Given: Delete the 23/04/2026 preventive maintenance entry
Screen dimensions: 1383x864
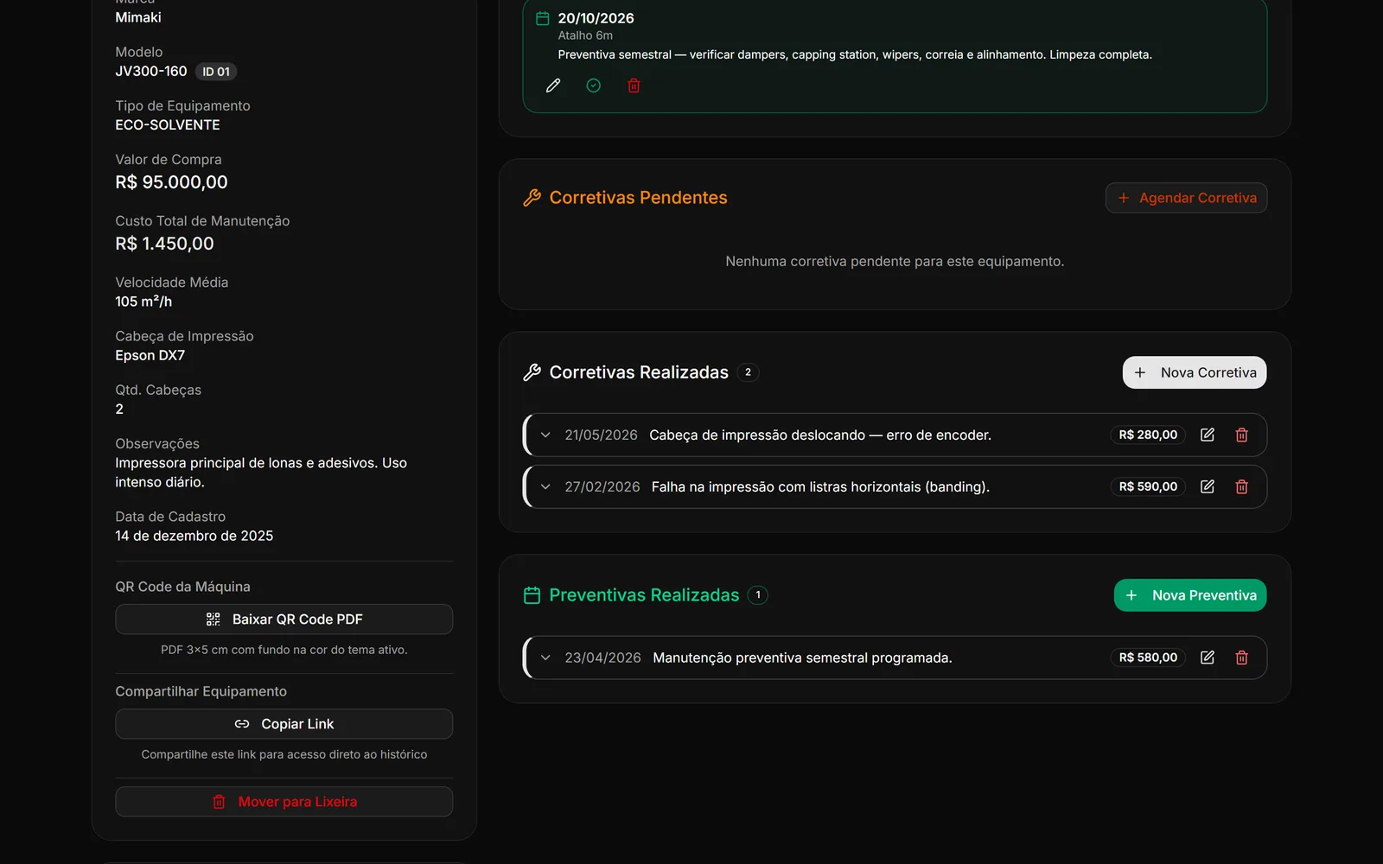Looking at the screenshot, I should (1242, 658).
